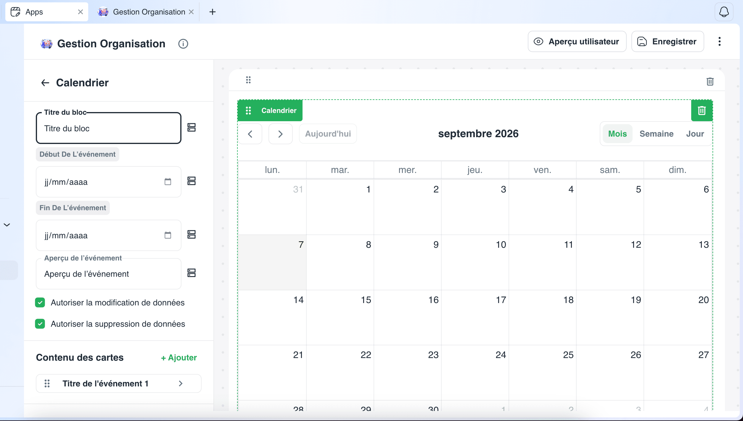The height and width of the screenshot is (421, 743).
Task: Click the Aperçu de l'événement input field
Action: [109, 274]
